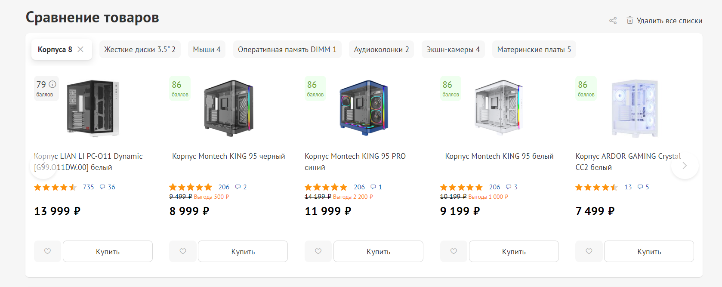
Task: Open comments icon for KING 95 PRO синий
Action: point(373,187)
